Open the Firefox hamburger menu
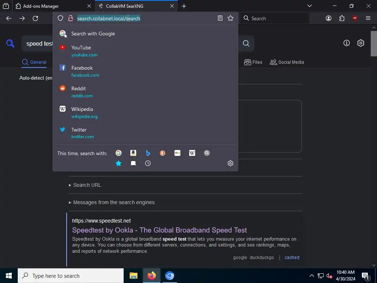 (368, 18)
